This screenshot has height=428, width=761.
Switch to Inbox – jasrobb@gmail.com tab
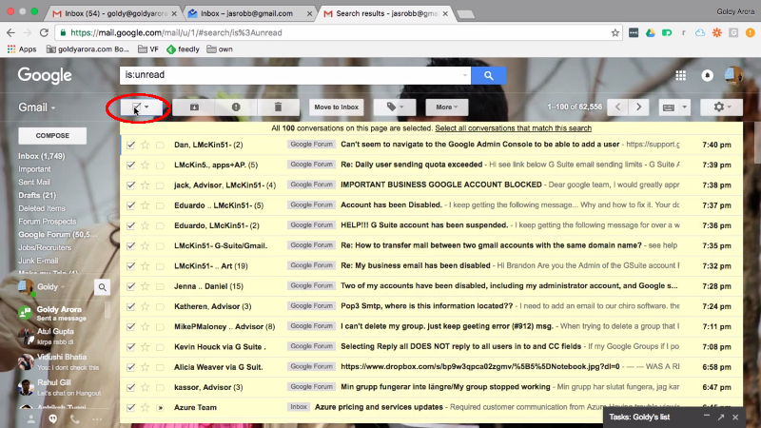248,13
